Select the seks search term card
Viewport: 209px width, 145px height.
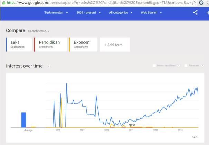point(19,45)
